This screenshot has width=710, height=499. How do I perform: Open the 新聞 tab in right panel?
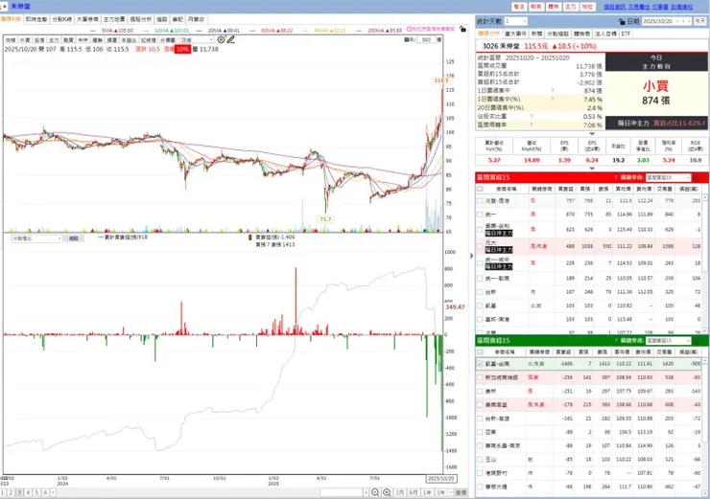point(536,34)
